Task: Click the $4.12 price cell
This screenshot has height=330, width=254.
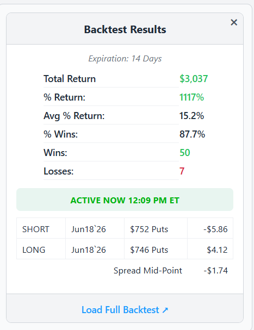Action: [217, 250]
